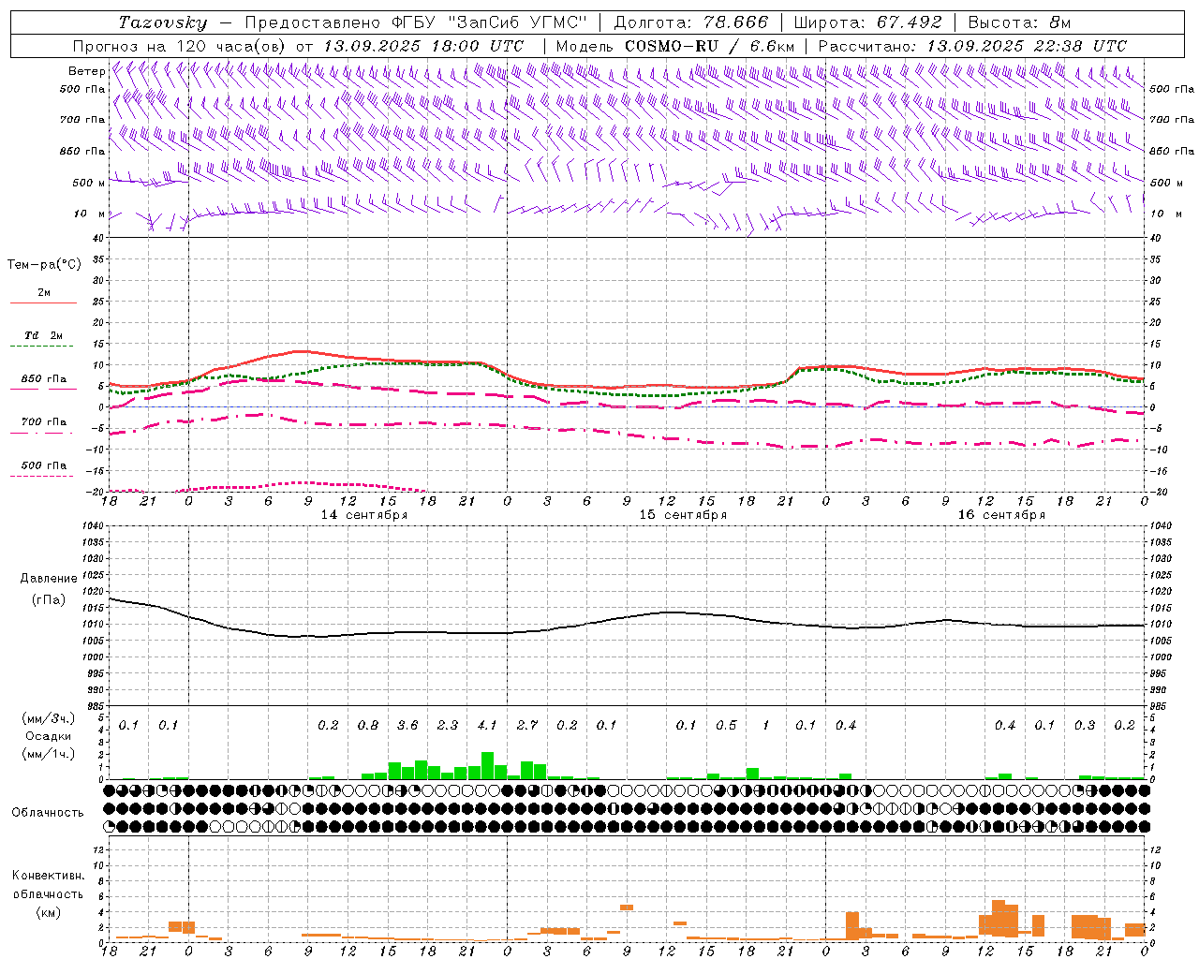Image resolution: width=1199 pixels, height=959 pixels.
Task: Click the "Ветер" wind panel label
Action: click(86, 71)
